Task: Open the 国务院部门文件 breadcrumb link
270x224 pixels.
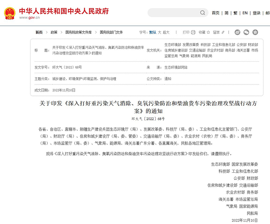Action: pos(111,32)
